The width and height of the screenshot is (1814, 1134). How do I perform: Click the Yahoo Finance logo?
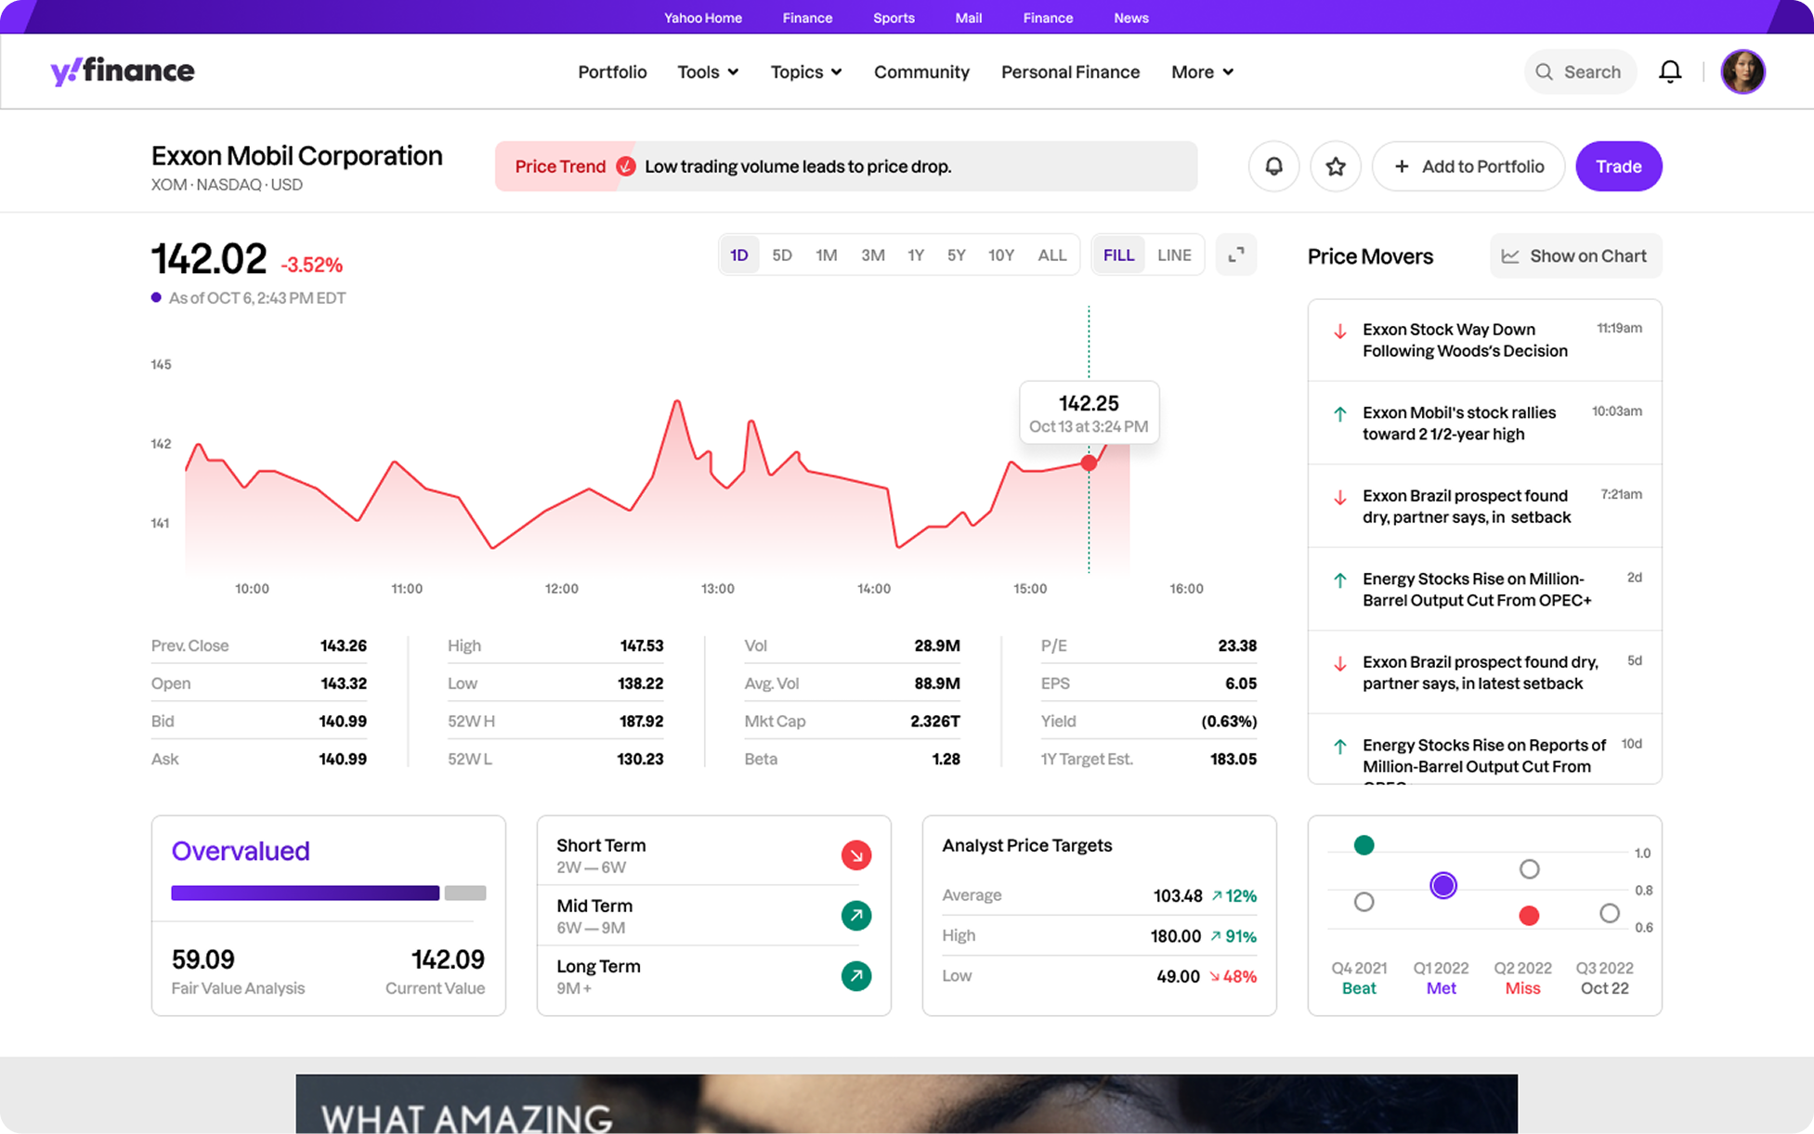(122, 72)
